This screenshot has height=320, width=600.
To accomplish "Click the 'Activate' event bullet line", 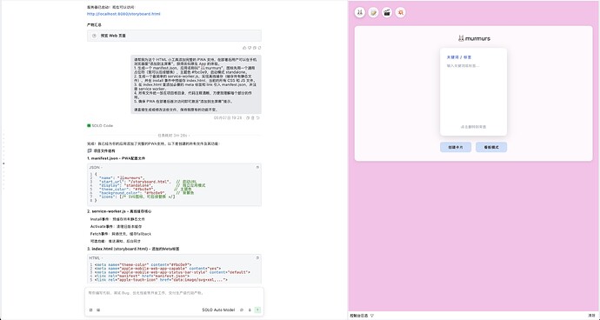I will (116, 227).
